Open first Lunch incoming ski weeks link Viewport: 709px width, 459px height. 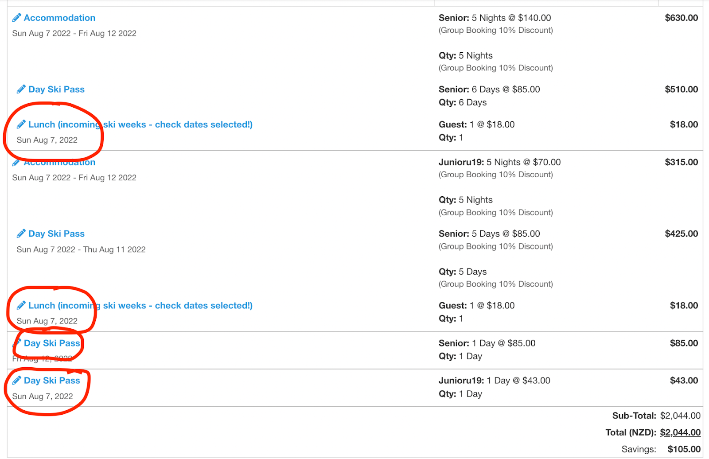coord(140,124)
